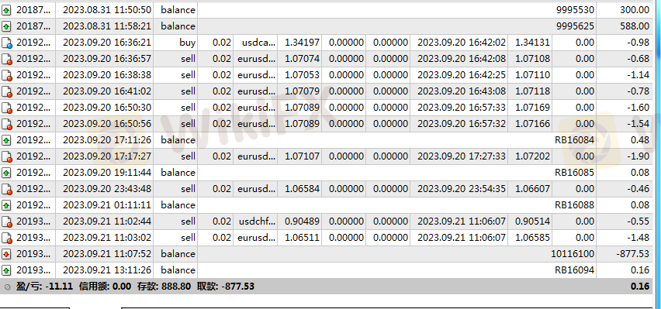Viewport: 661px width, 309px height.
Task: Click the 盈/亏: -11.11 summary text
Action: click(45, 287)
